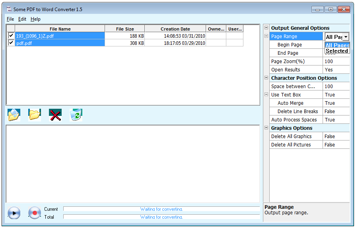
Task: Click the Open Results value Yes
Action: 336,69
